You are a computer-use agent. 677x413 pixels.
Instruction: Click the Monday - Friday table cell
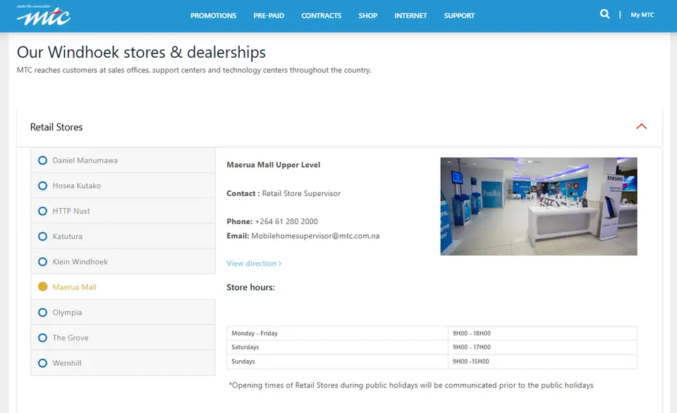click(x=337, y=333)
